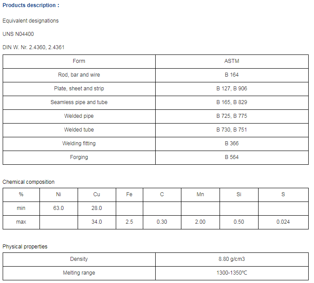Click the 'B 730, B 751' cell
Viewport: 314px width, 283px height.
232,130
